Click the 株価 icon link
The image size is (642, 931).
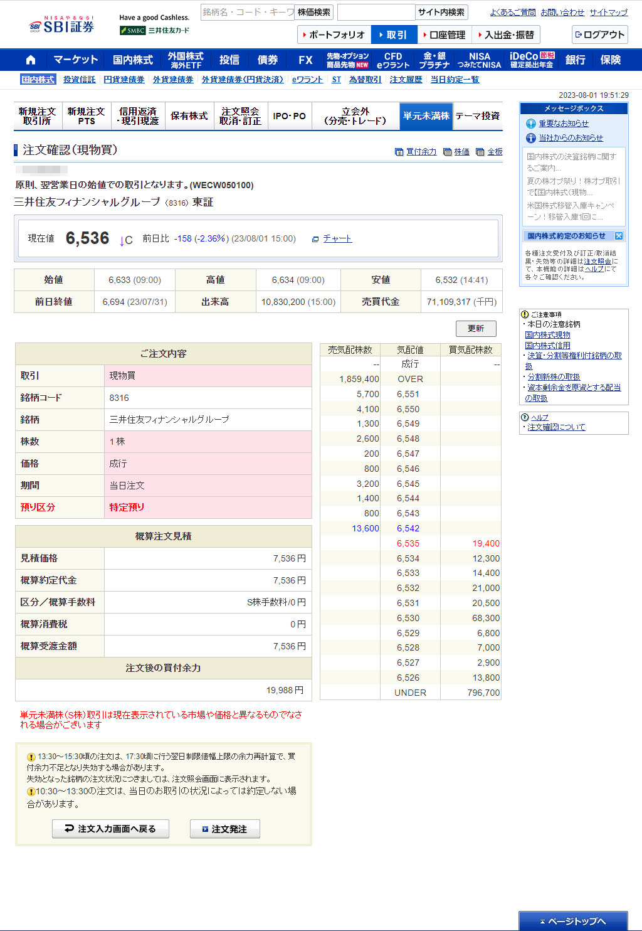pyautogui.click(x=456, y=152)
